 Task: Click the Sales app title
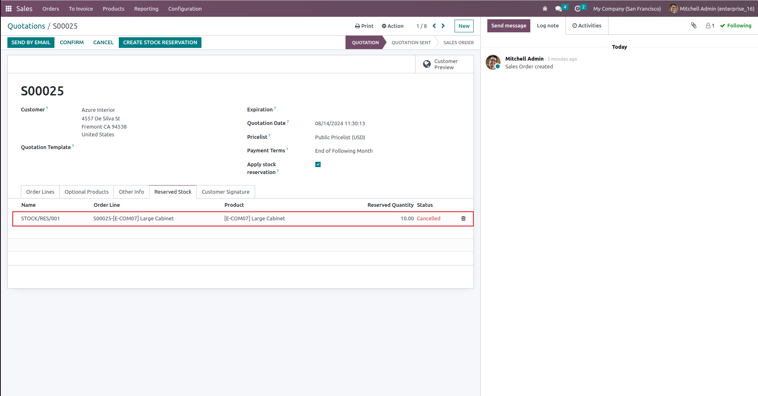pyautogui.click(x=24, y=9)
